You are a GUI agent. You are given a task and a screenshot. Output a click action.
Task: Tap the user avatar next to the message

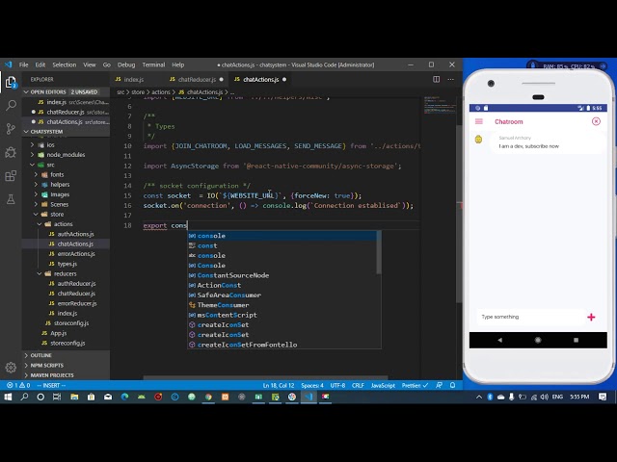pos(478,139)
